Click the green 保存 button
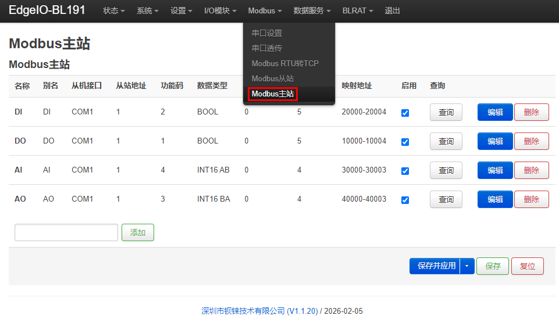Screen dimensions: 559x319 [x=493, y=266]
